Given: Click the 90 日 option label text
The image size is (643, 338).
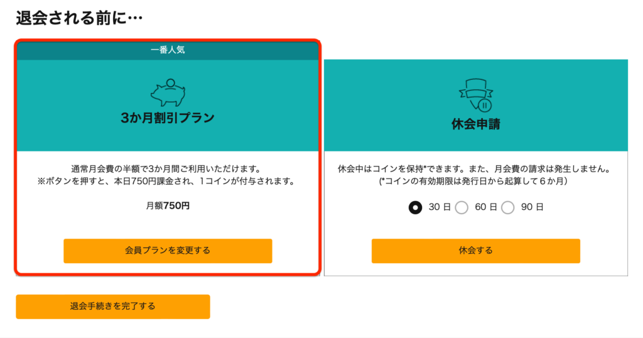Looking at the screenshot, I should click(532, 207).
